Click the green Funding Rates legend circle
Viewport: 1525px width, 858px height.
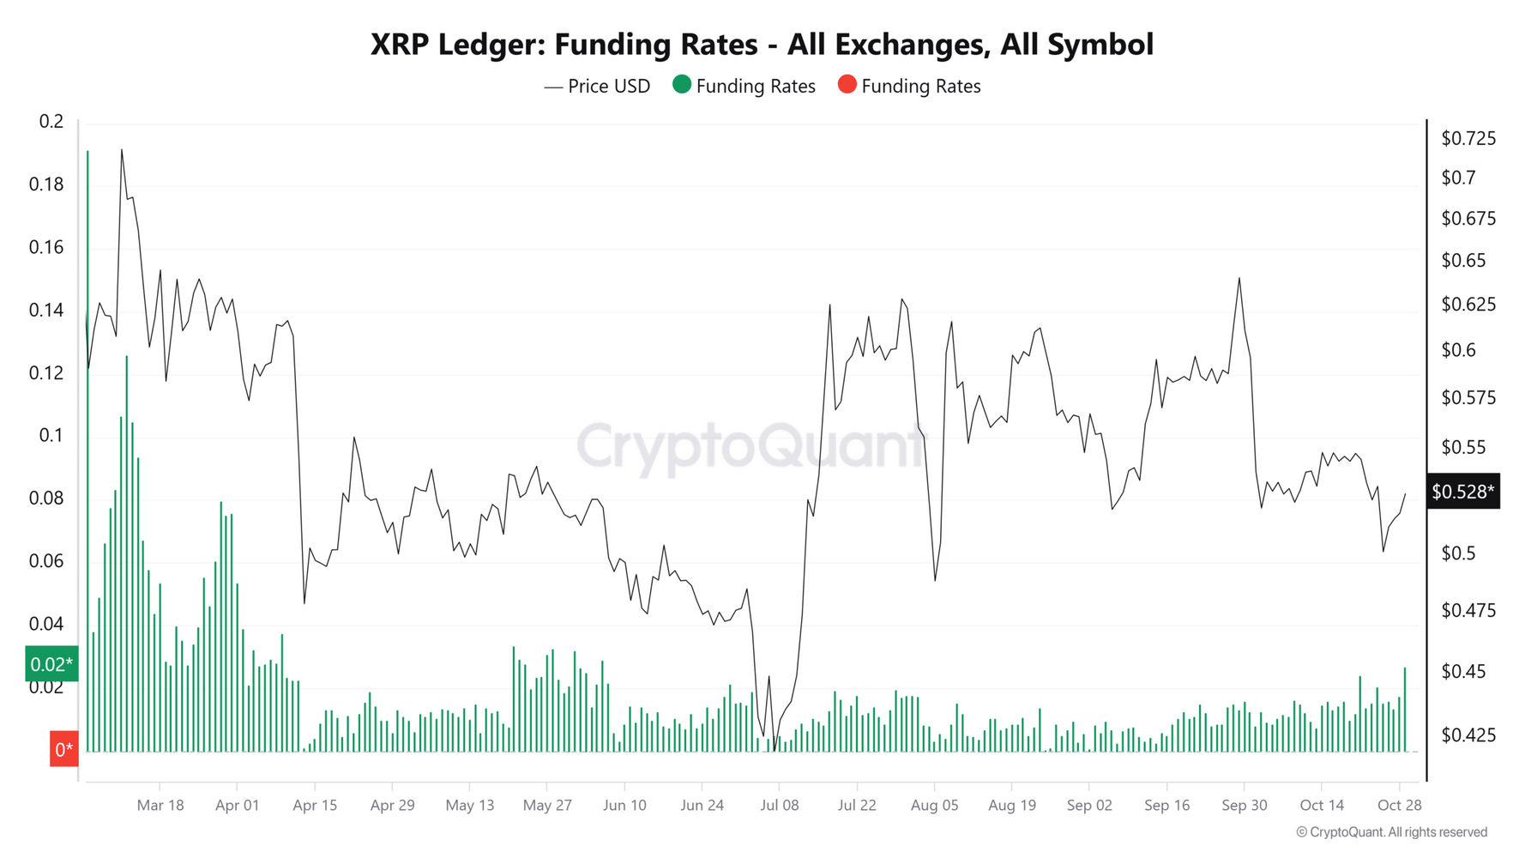coord(682,85)
